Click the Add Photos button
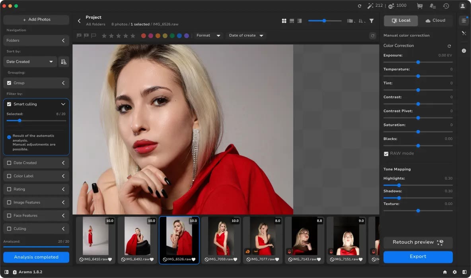The height and width of the screenshot is (278, 471). point(36,19)
